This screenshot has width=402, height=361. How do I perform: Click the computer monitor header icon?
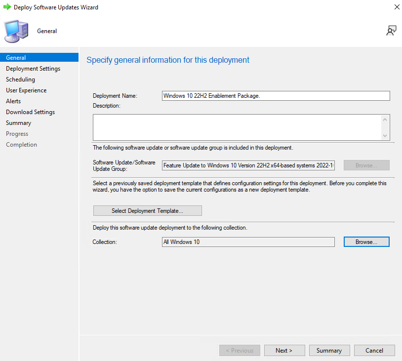tap(16, 31)
